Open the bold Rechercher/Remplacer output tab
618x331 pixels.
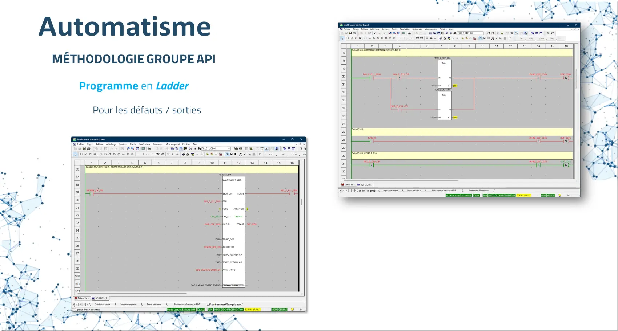pyautogui.click(x=225, y=305)
